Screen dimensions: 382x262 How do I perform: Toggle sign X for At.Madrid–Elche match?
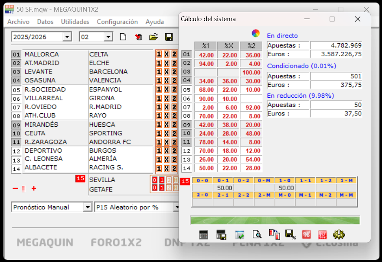tap(167, 63)
